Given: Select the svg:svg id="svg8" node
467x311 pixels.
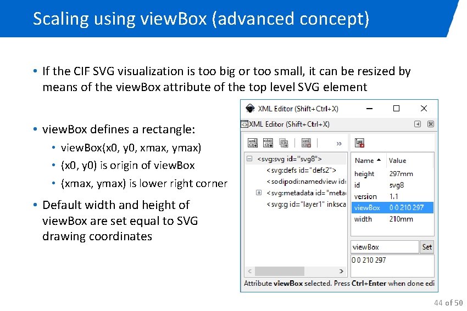Looking at the screenshot, I should coord(290,159).
